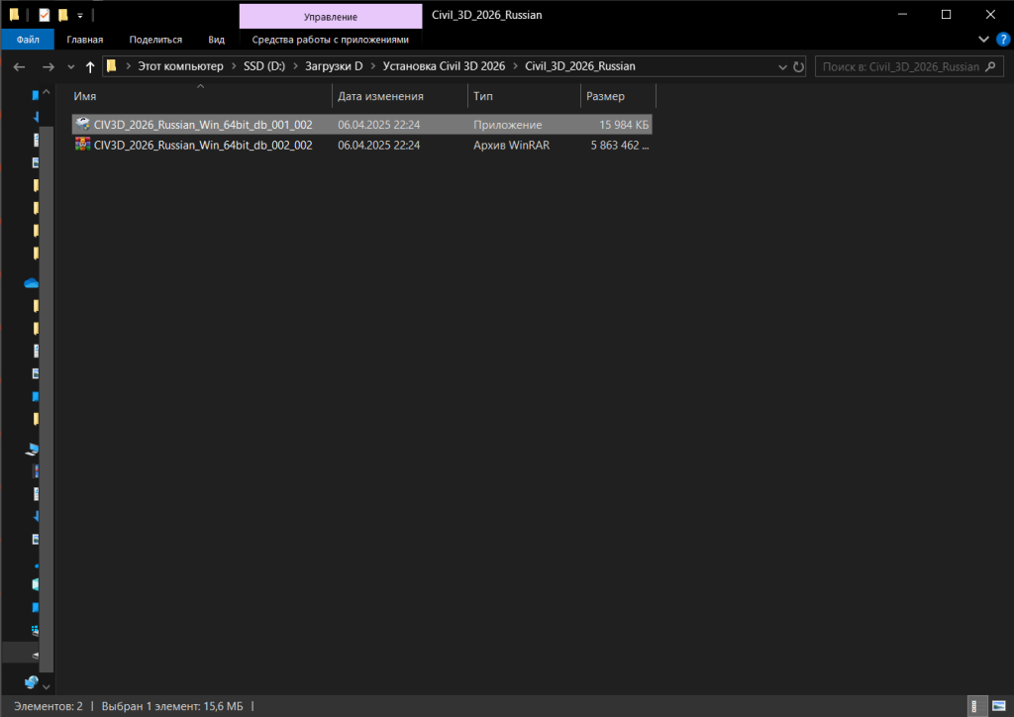Select the WinRAR archive db_002_002 file
The width and height of the screenshot is (1014, 717).
pyautogui.click(x=203, y=145)
